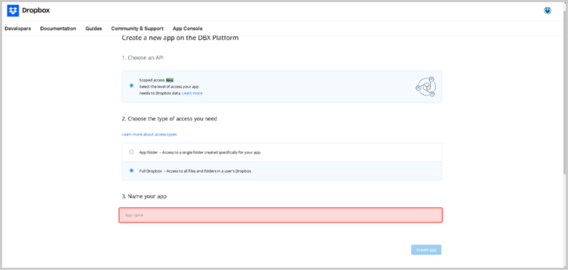Viewport: 568px width, 270px height.
Task: Click the 'Access to all files and folders' description text
Action: click(x=209, y=171)
